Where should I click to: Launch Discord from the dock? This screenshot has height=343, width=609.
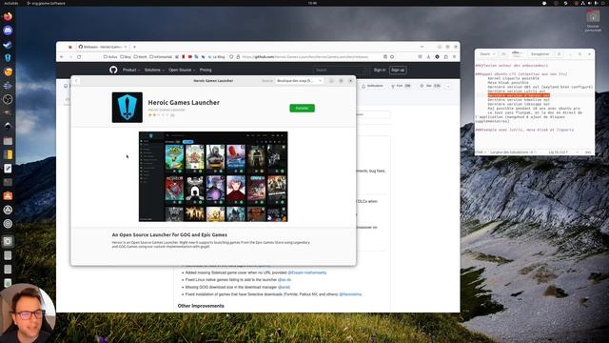click(8, 30)
